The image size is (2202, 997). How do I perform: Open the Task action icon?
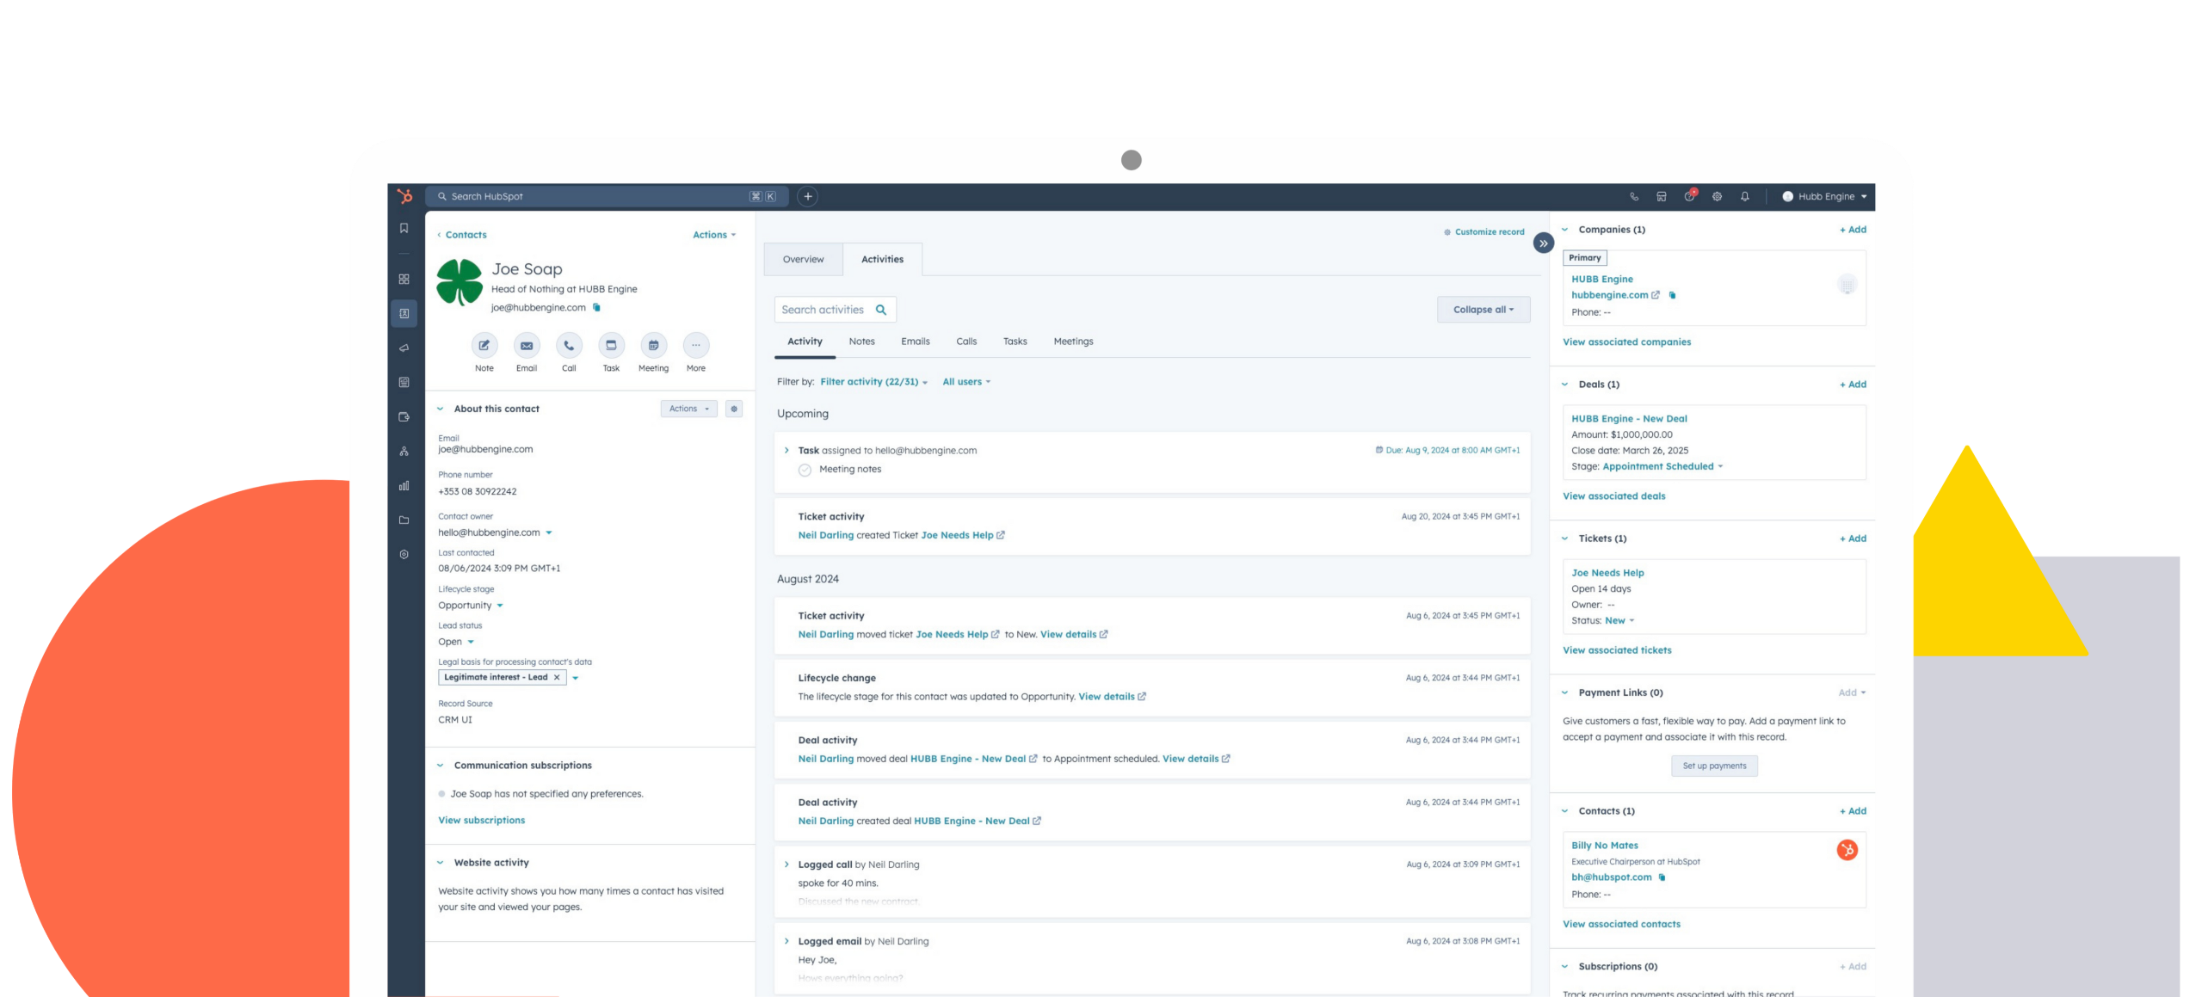(x=611, y=346)
